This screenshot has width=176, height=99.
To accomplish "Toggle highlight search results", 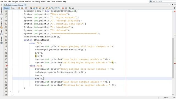I will click(x=40, y=8).
